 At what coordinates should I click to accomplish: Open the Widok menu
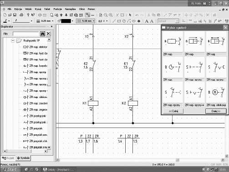click(x=28, y=9)
